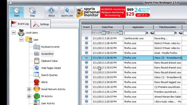This screenshot has height=105, width=187.
Task: Select 'Gmail - Mozilla Firefox' title cell
Action: click(167, 53)
